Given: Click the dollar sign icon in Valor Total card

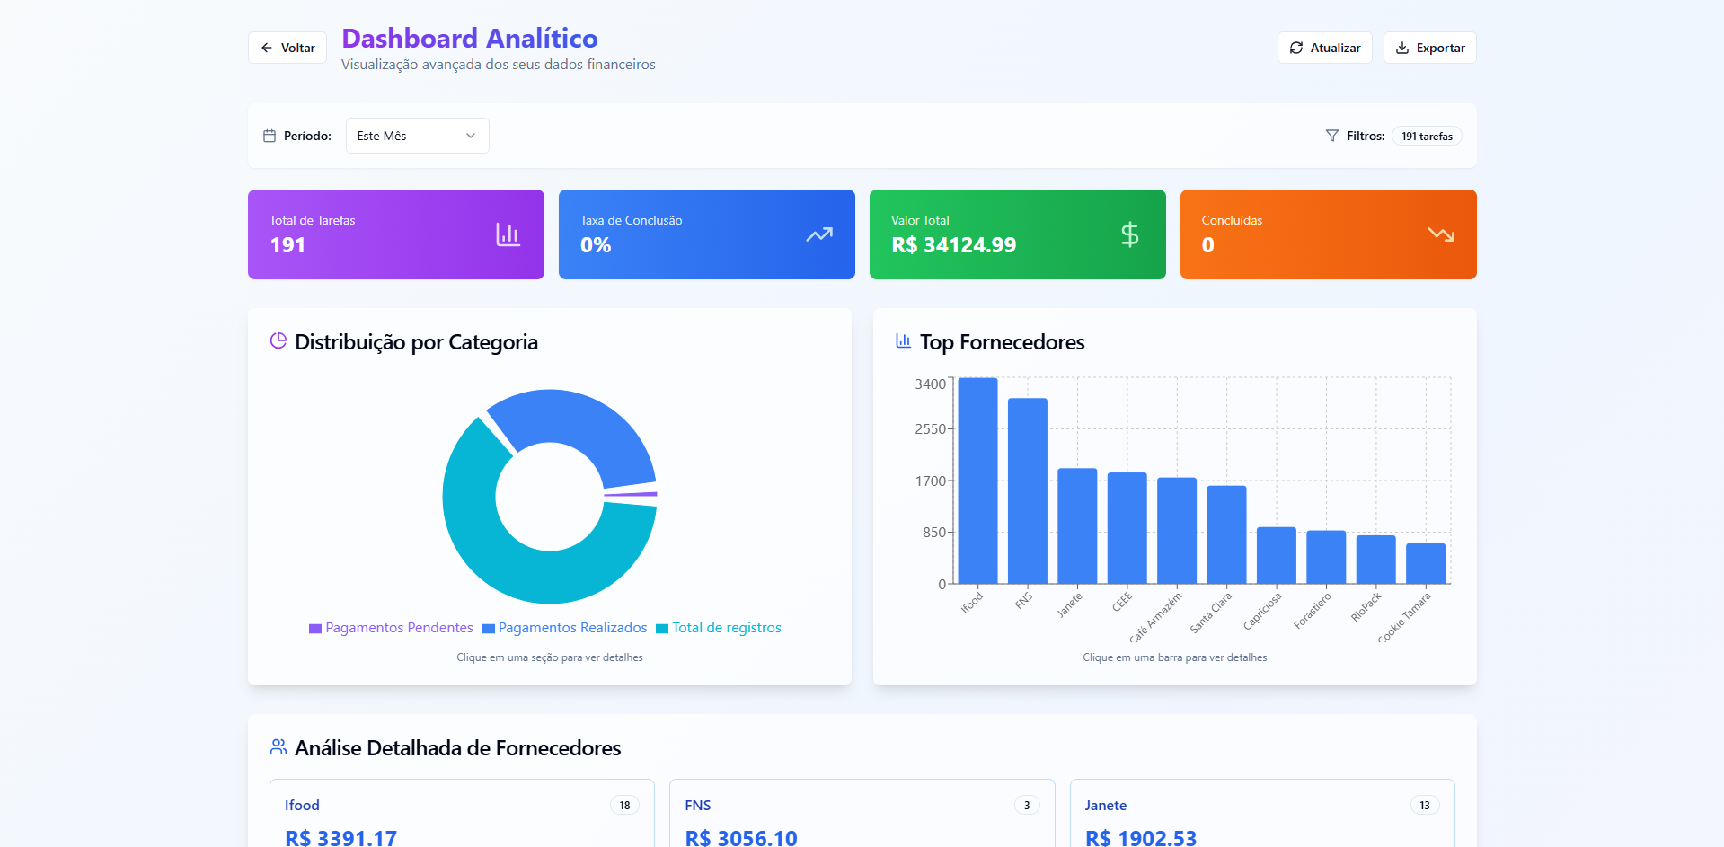Looking at the screenshot, I should 1129,234.
